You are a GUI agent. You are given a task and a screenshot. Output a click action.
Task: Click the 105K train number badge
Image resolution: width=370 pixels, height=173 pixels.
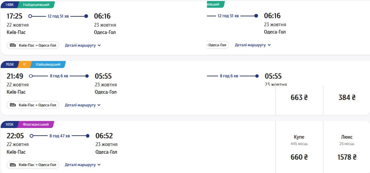tap(10, 124)
